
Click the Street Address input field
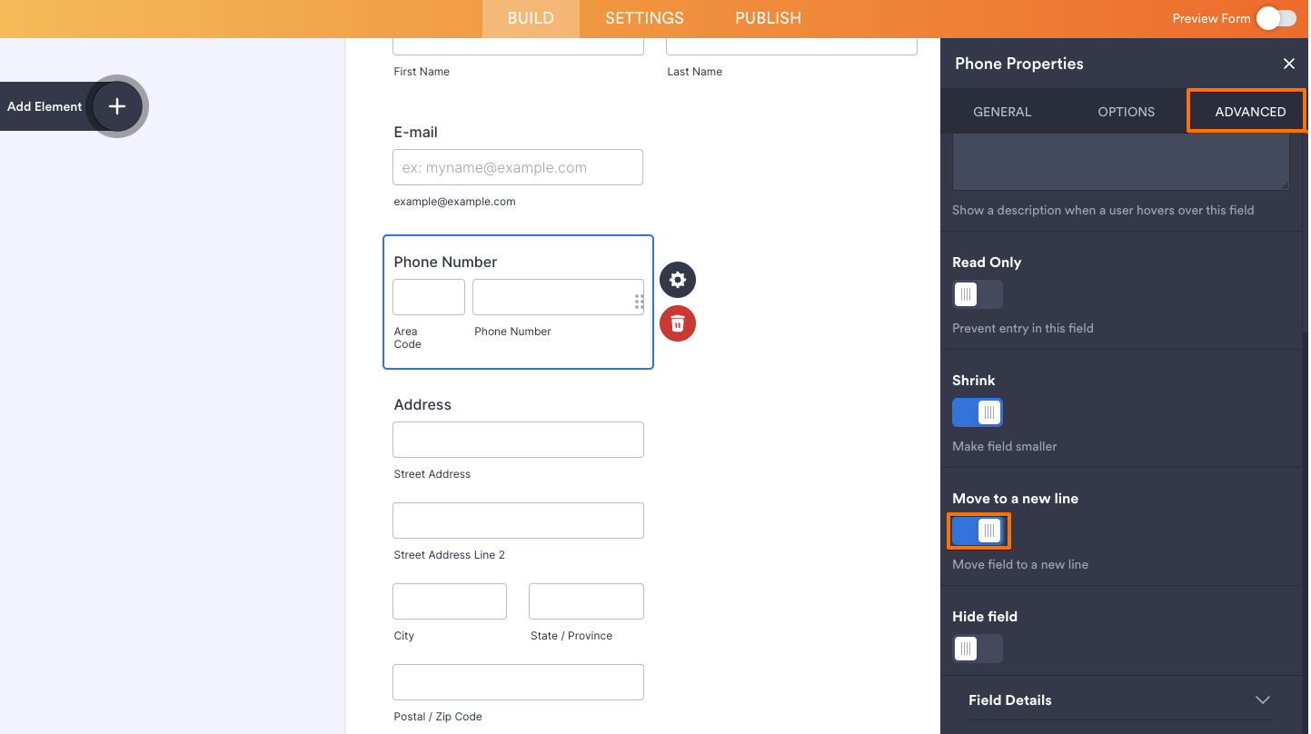[517, 439]
